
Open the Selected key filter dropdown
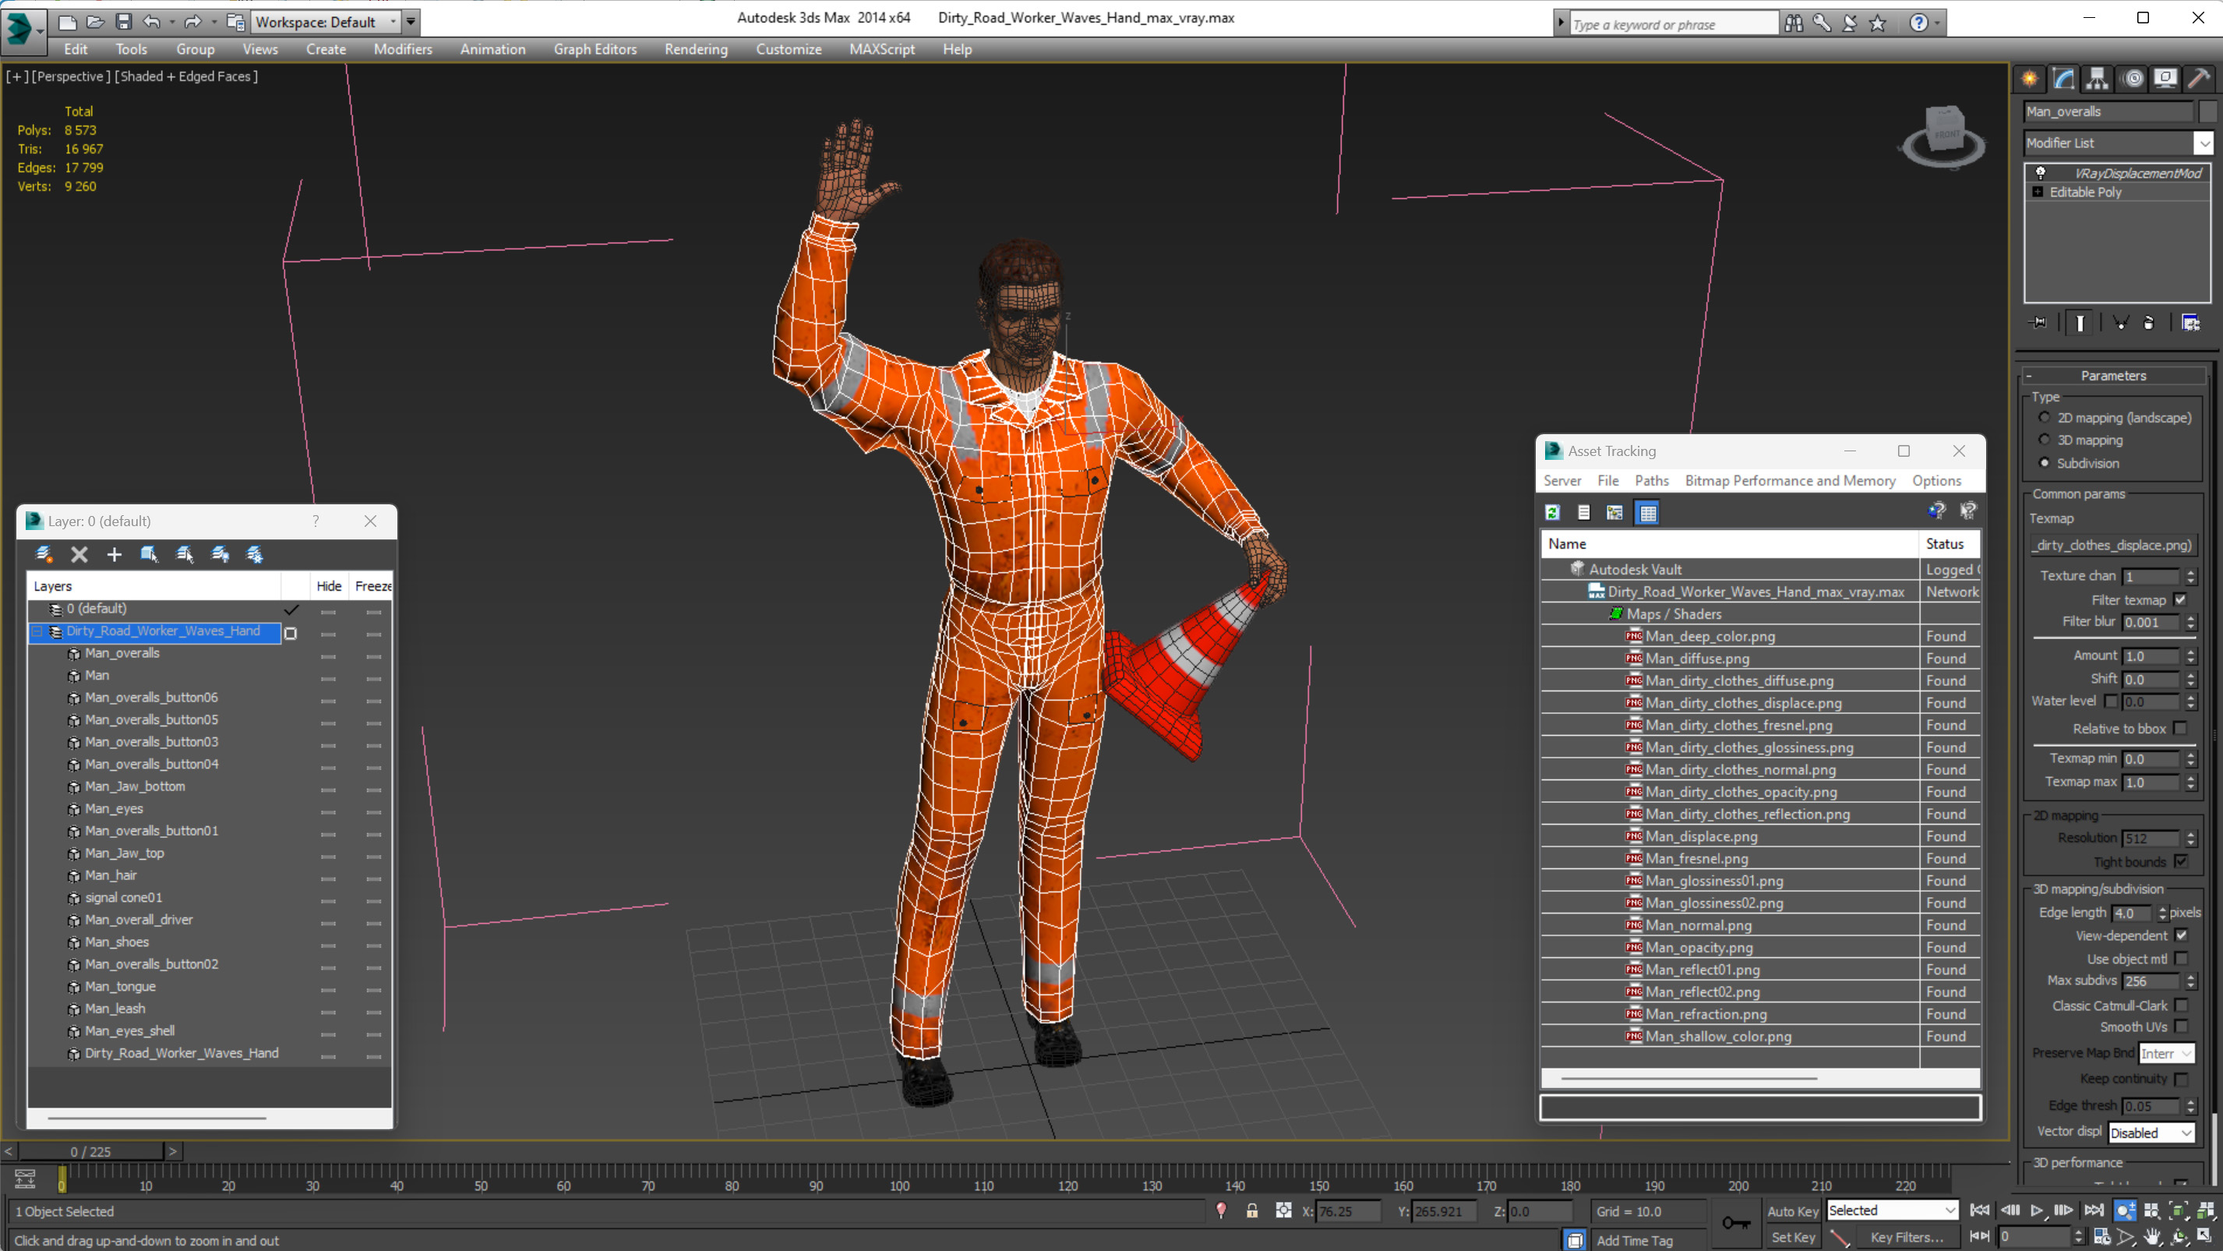(x=1892, y=1210)
